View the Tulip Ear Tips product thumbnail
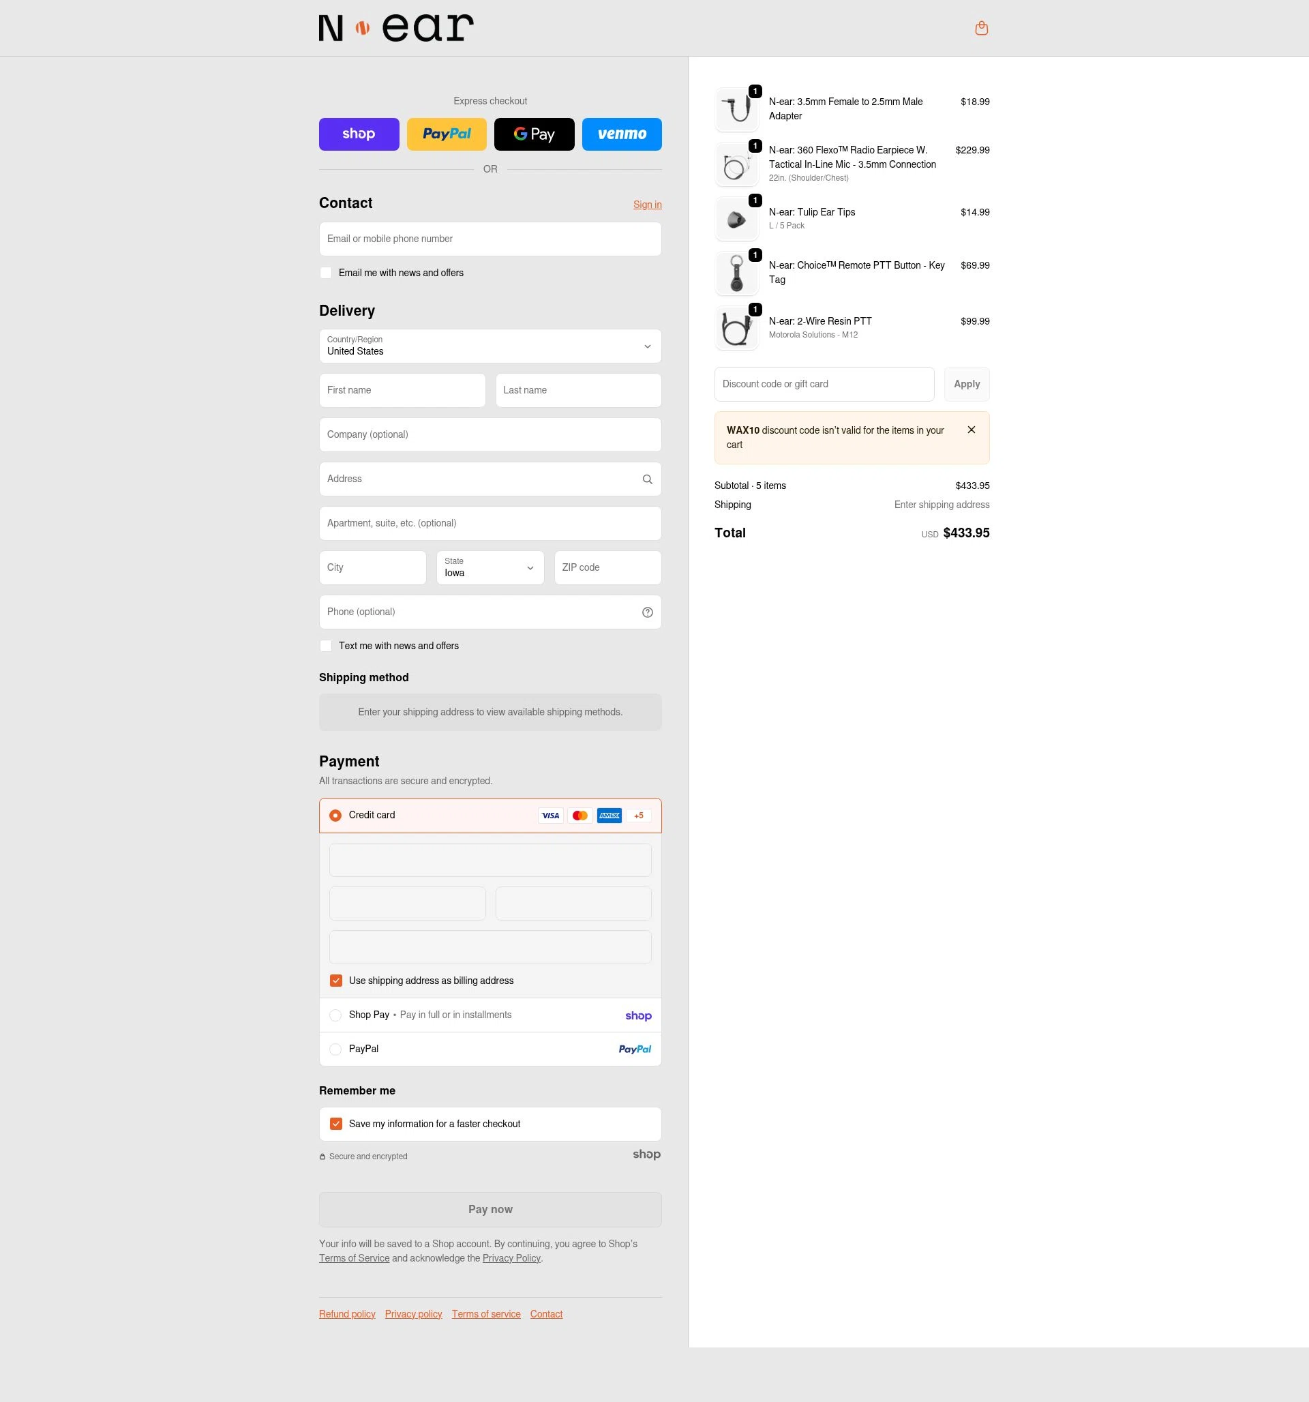 (x=736, y=219)
